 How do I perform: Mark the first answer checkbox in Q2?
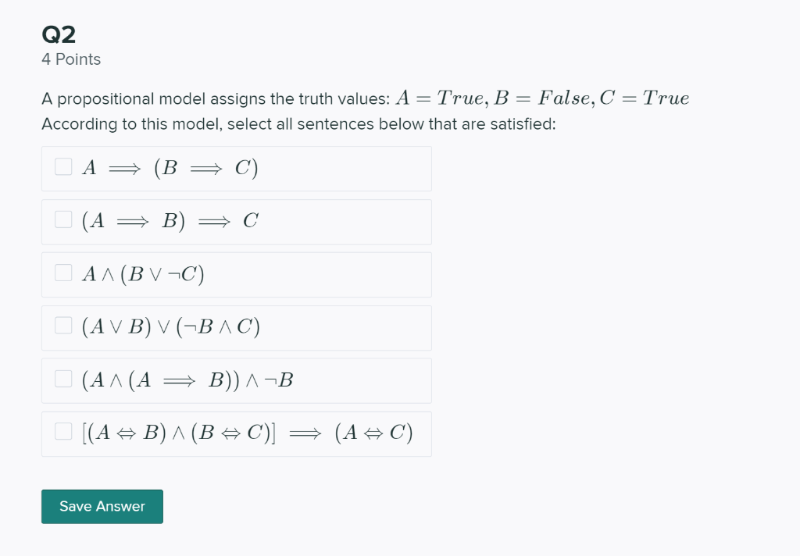click(x=62, y=166)
